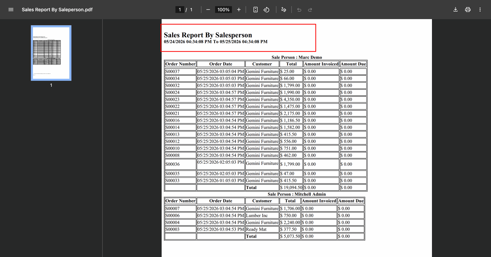
Task: Download the PDF file
Action: (x=455, y=10)
